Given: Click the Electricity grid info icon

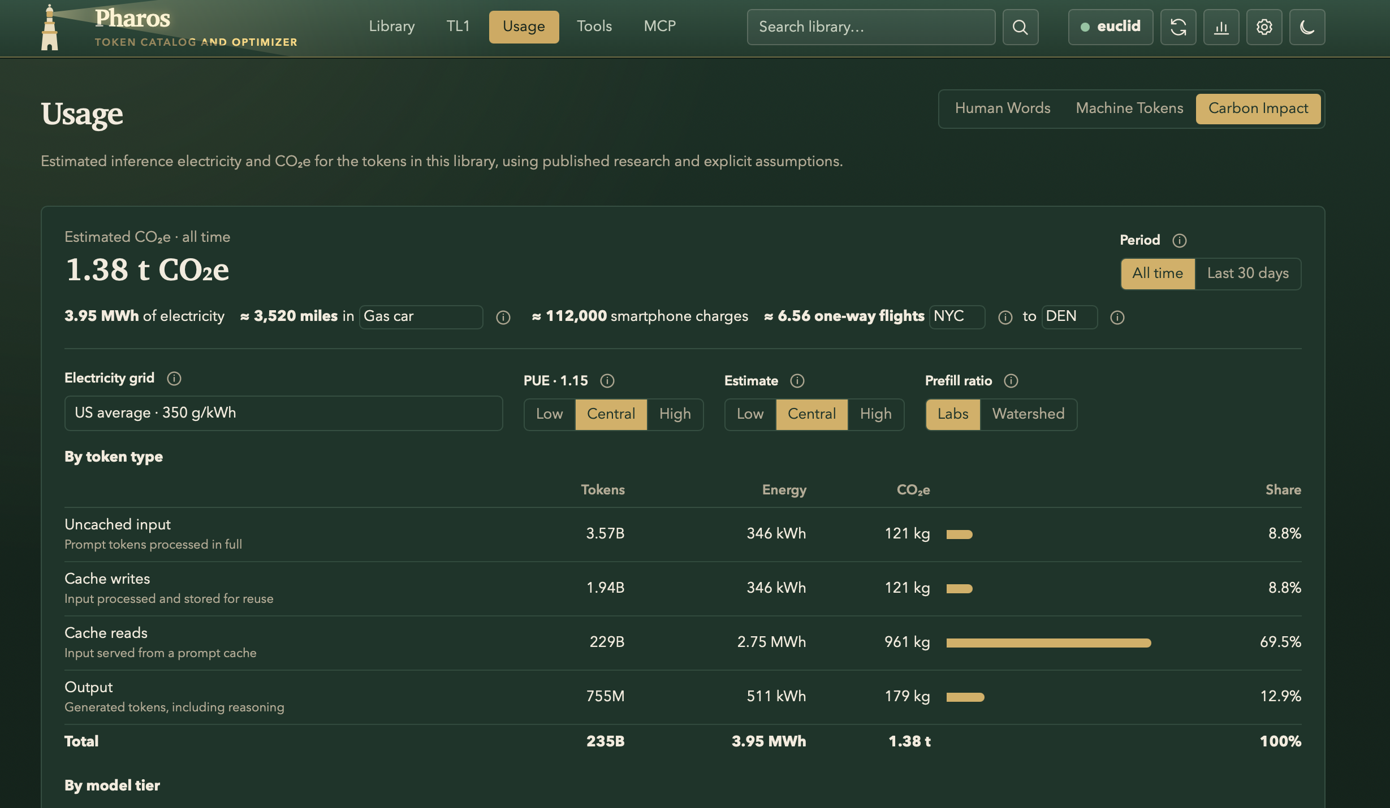Looking at the screenshot, I should click(174, 379).
